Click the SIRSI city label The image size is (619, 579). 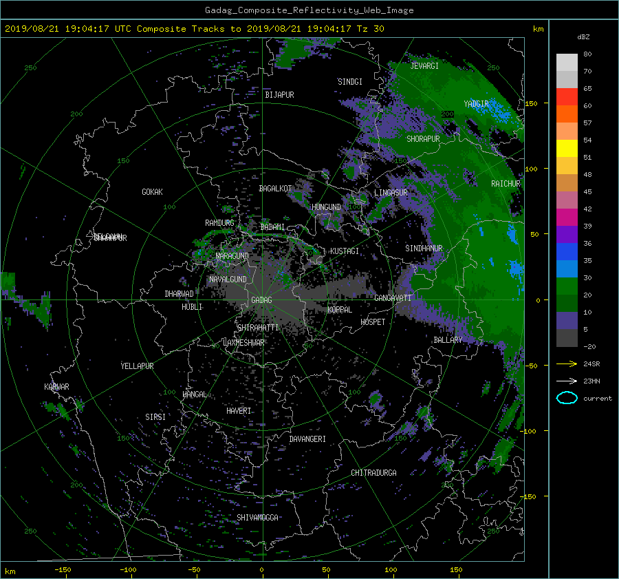click(155, 417)
